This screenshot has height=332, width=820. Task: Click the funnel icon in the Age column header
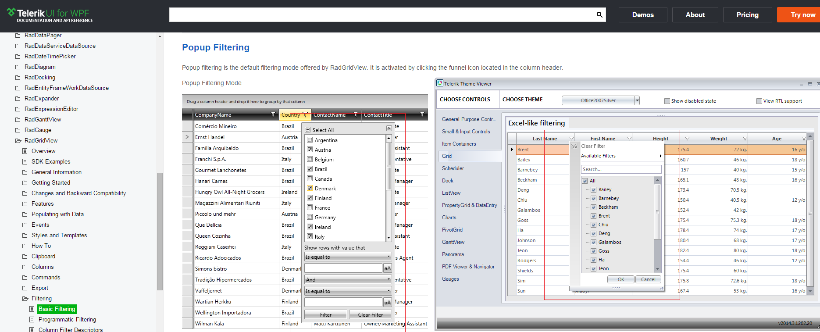point(804,139)
